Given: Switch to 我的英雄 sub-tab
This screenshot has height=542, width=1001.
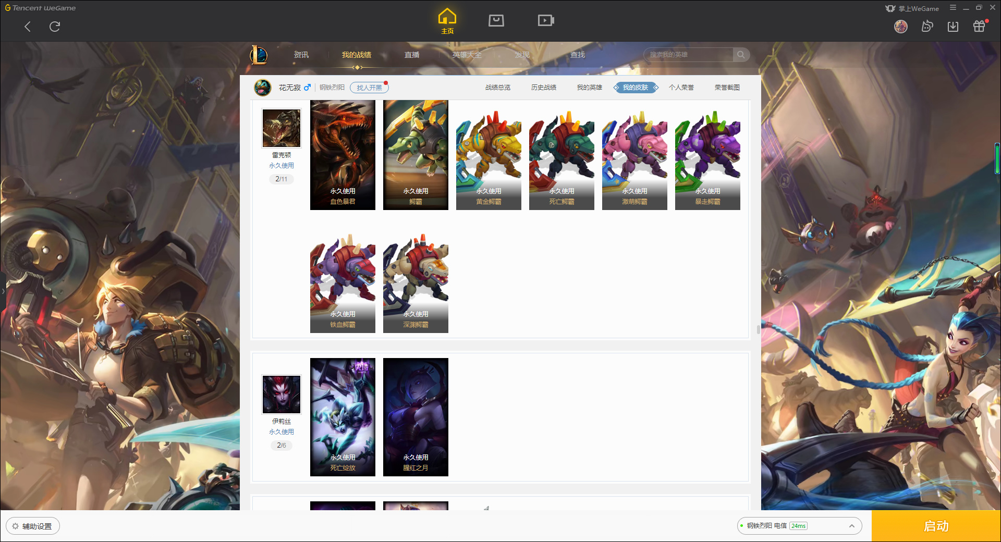Looking at the screenshot, I should click(x=590, y=88).
